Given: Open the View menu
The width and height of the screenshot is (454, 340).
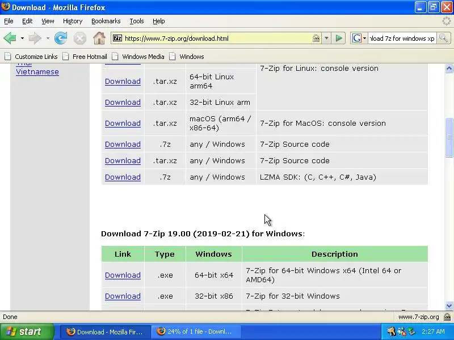Looking at the screenshot, I should (x=48, y=21).
